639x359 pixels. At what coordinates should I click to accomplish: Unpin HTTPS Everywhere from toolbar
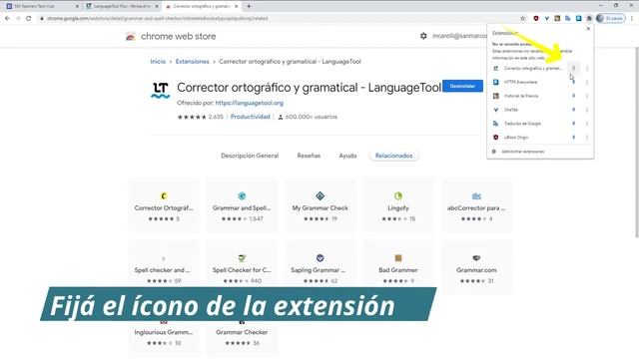pyautogui.click(x=573, y=82)
